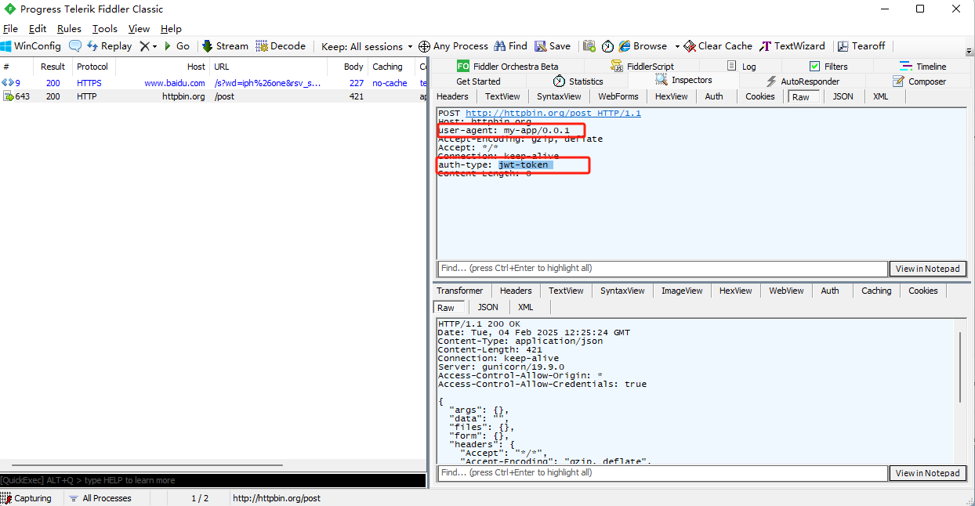Toggle Decode option in toolbar
This screenshot has width=975, height=506.
click(x=281, y=46)
